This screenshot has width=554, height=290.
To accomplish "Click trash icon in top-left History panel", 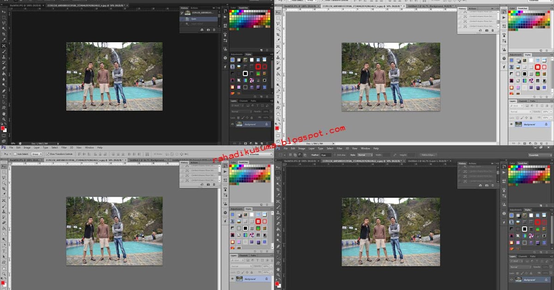I will click(214, 30).
